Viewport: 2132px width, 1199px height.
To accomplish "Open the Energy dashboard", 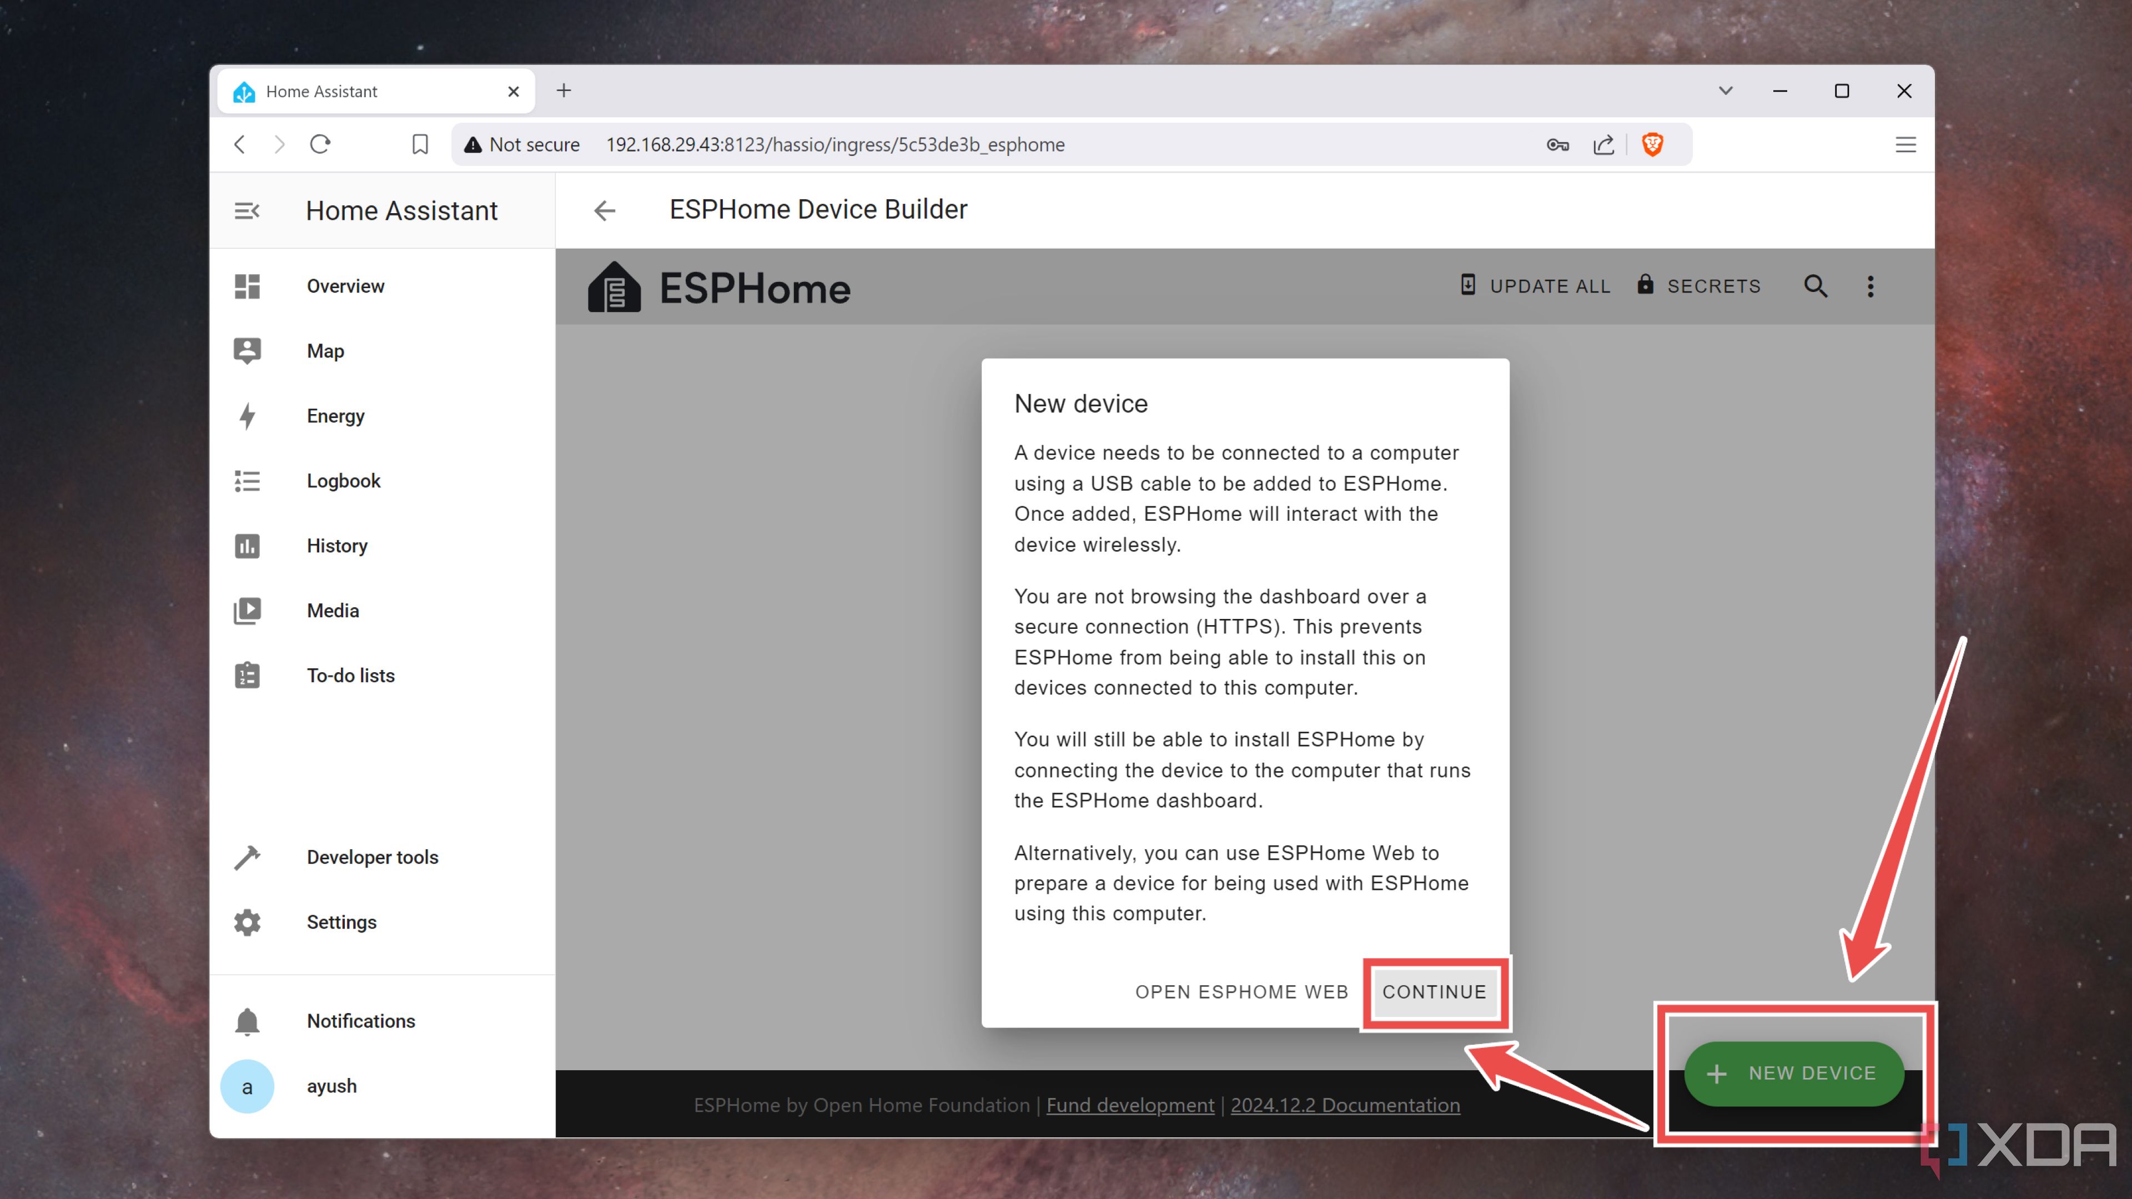I will point(381,416).
